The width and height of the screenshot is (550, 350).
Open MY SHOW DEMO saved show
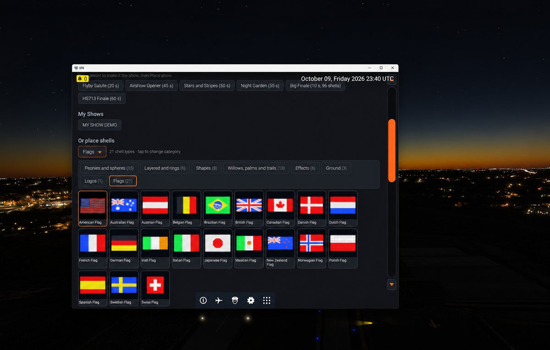click(99, 125)
